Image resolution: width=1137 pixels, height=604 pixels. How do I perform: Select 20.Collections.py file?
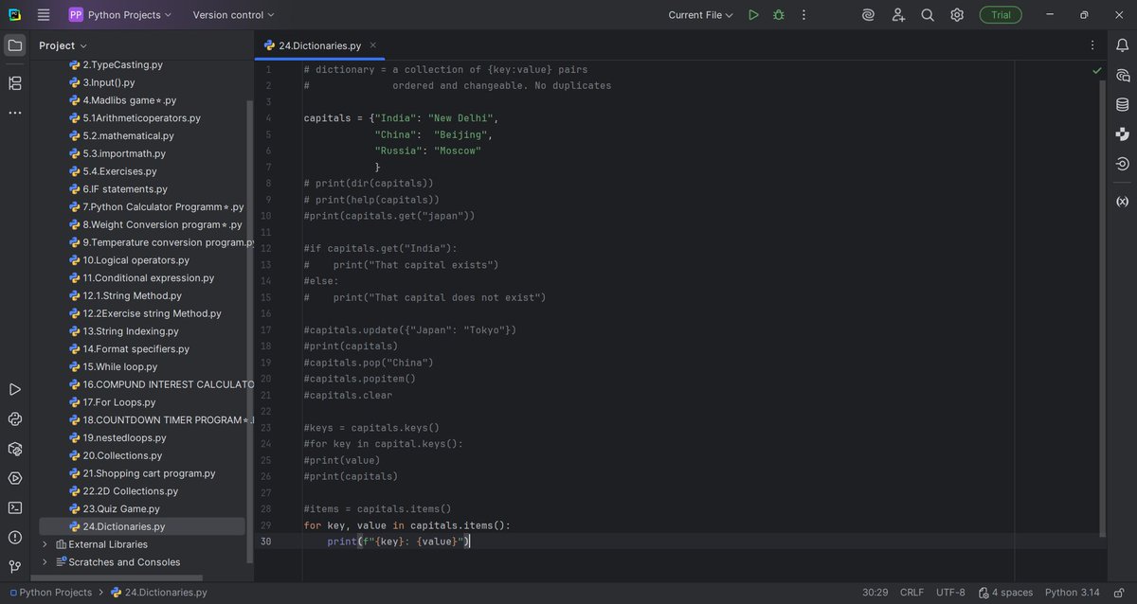[116, 455]
